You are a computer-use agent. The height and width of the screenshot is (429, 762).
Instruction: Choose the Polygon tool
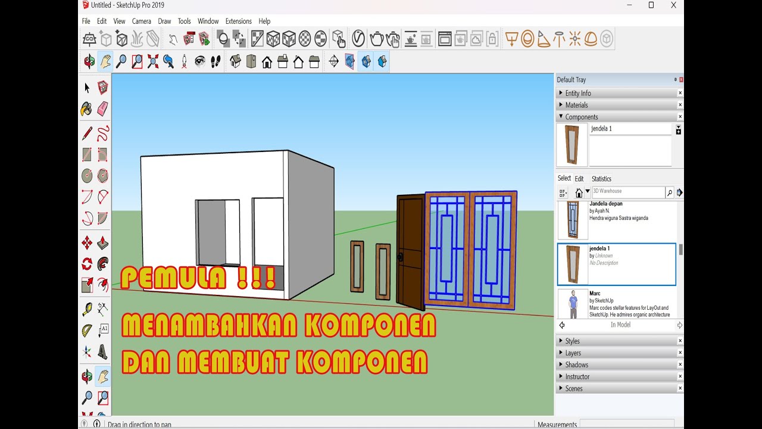[102, 176]
